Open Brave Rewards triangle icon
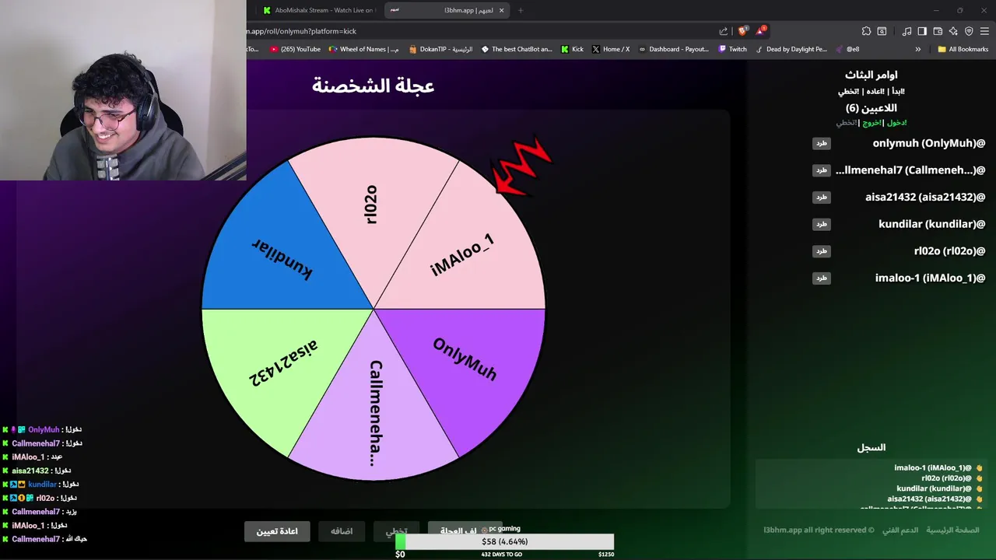This screenshot has width=996, height=560. [761, 31]
